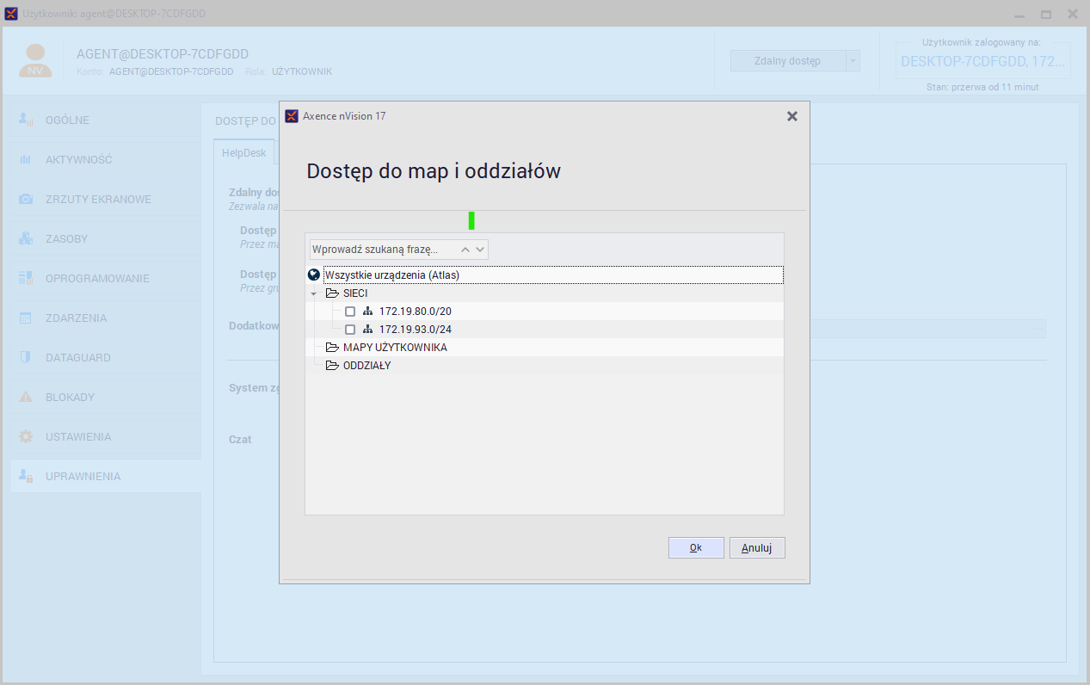Click the SIECI folder icon
The image size is (1090, 685).
332,293
